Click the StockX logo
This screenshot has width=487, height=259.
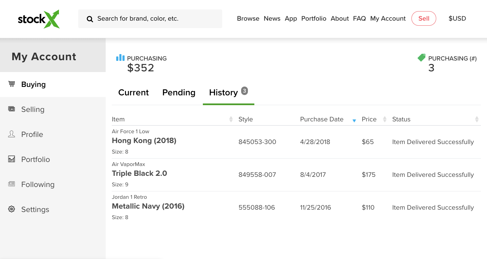39,19
